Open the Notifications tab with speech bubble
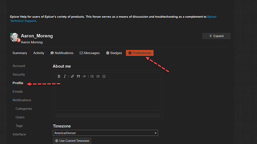This screenshot has width=257, height=144. point(62,53)
